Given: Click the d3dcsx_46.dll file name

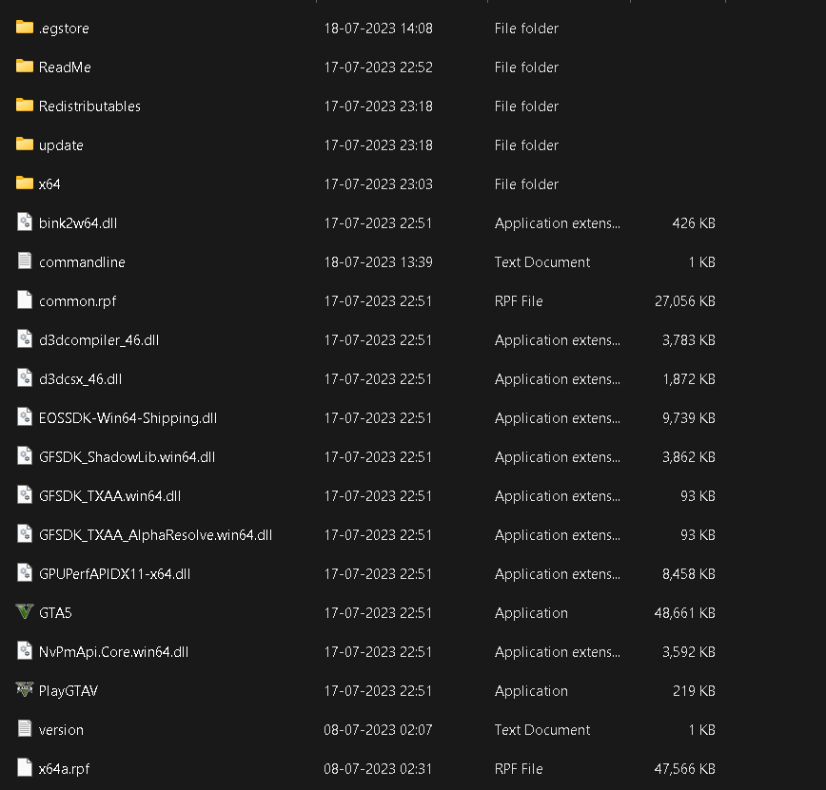Looking at the screenshot, I should tap(81, 379).
